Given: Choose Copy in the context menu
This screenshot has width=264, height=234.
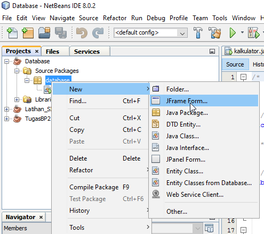Looking at the screenshot, I should pyautogui.click(x=101, y=130).
